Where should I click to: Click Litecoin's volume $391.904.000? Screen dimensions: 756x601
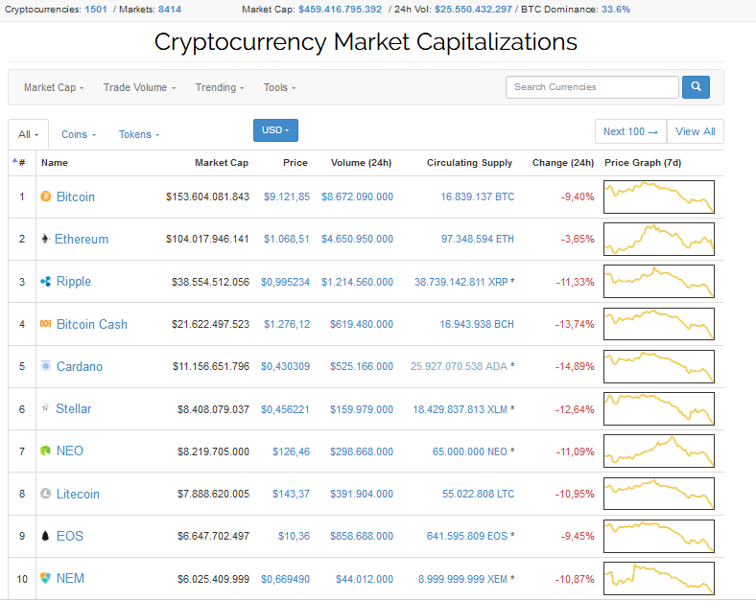click(362, 494)
